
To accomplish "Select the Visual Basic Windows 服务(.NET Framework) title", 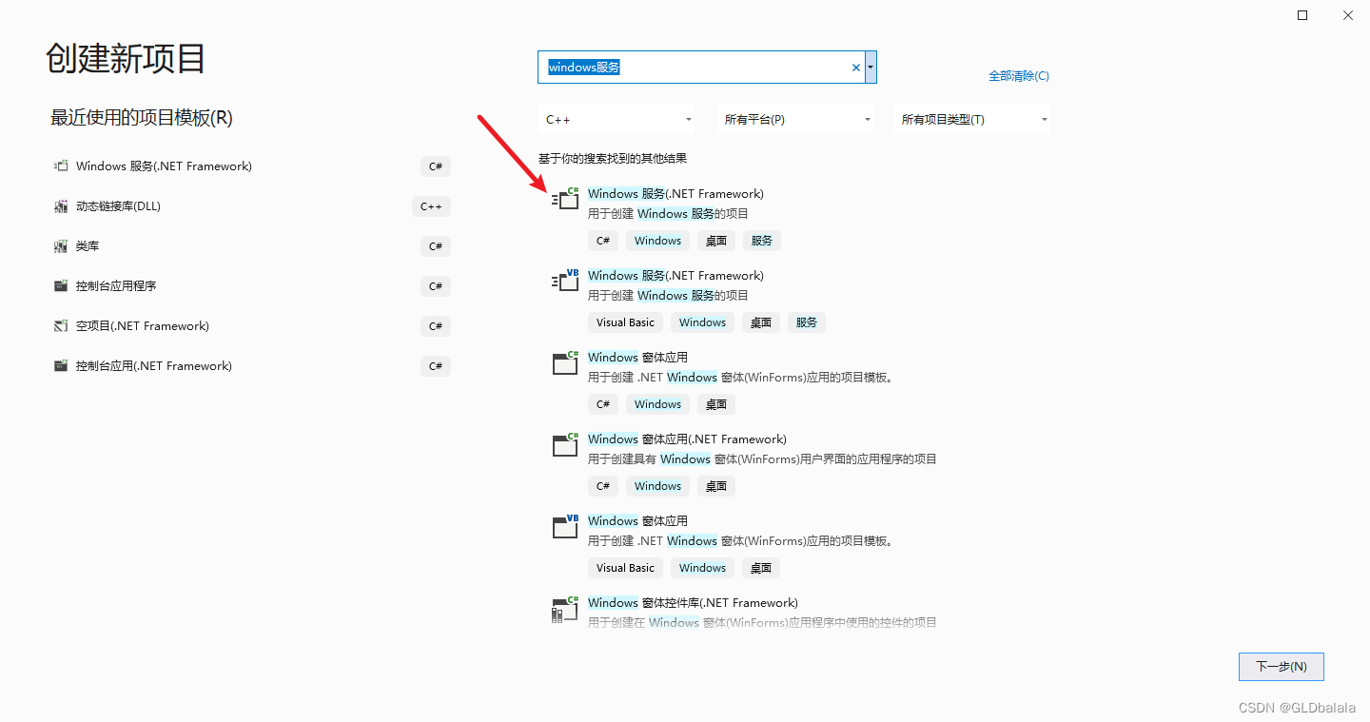I will [x=675, y=276].
